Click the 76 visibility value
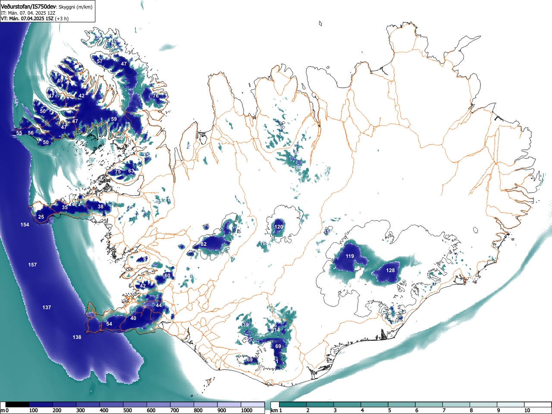Image resolution: width=552 pixels, height=414 pixels. click(x=156, y=96)
